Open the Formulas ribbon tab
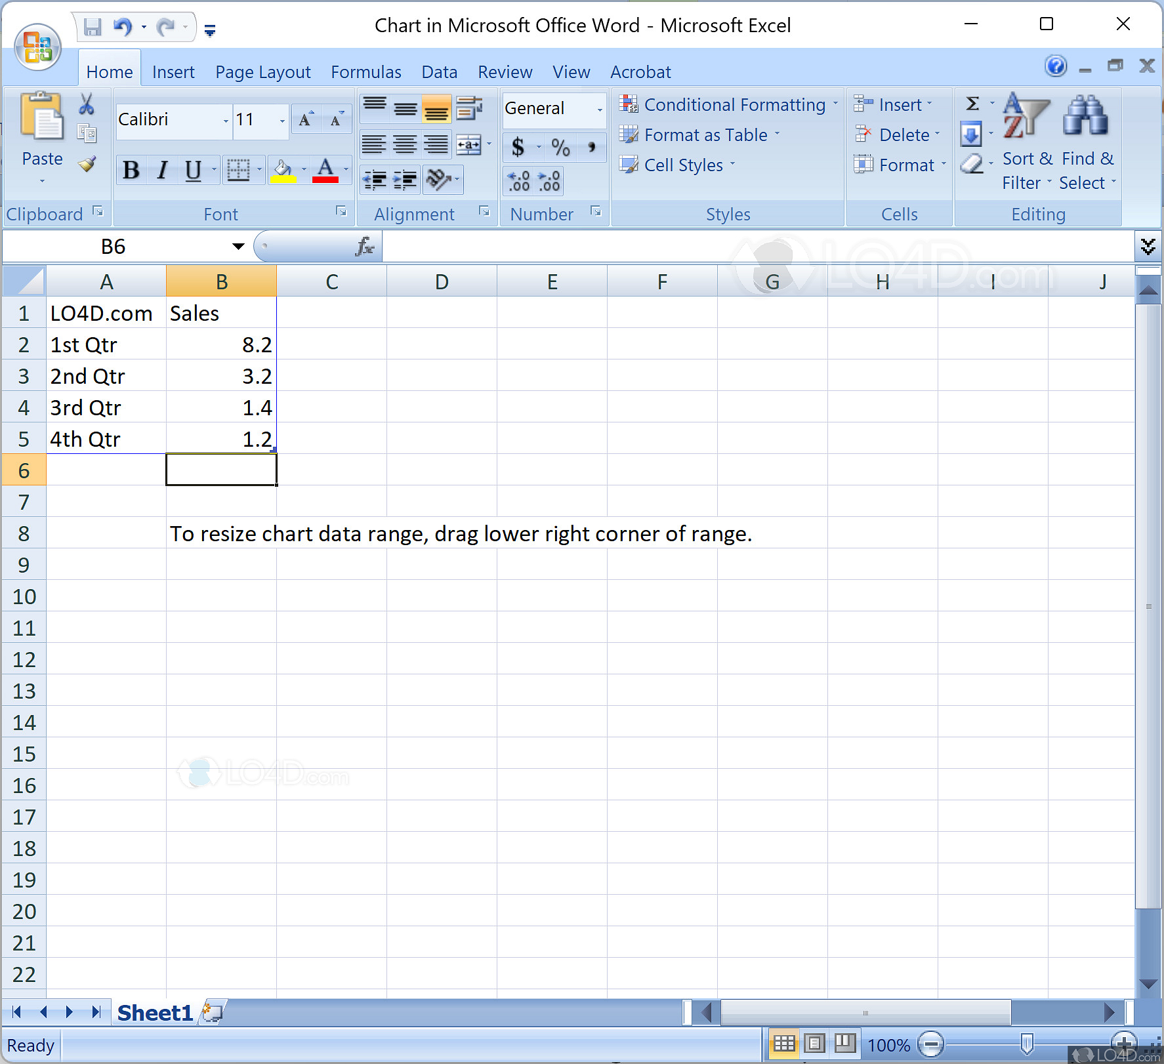 point(365,72)
